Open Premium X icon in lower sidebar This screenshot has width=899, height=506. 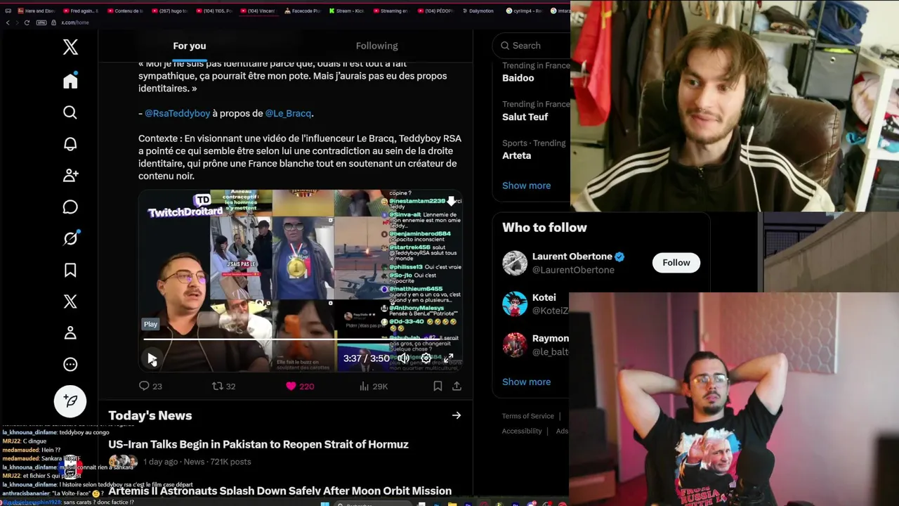point(70,301)
